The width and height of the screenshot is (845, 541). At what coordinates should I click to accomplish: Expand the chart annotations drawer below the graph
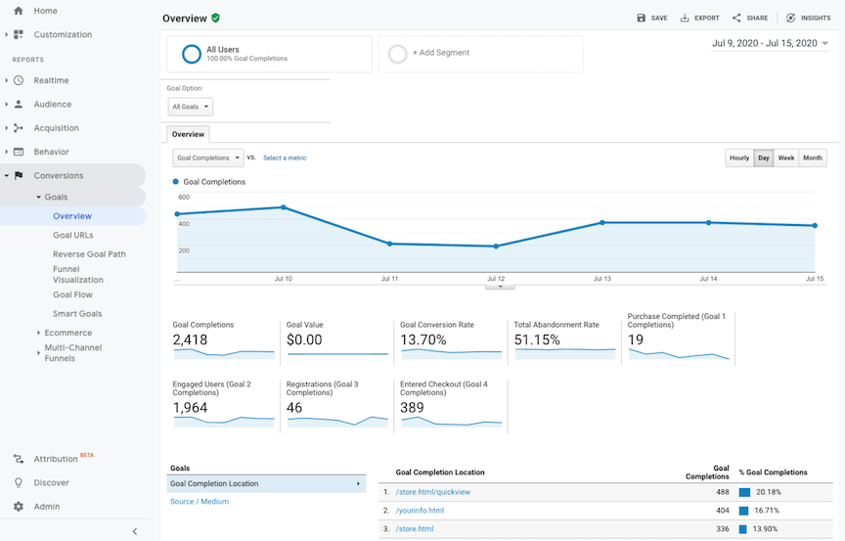(500, 287)
